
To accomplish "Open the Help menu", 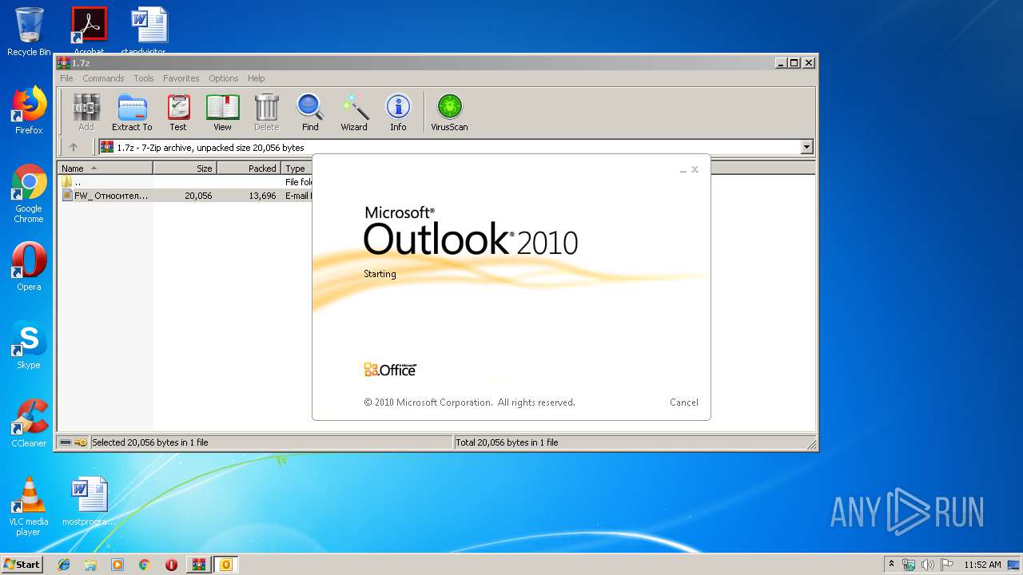I will pyautogui.click(x=256, y=78).
